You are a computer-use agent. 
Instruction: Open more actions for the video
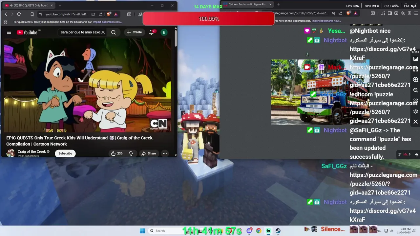[x=165, y=153]
